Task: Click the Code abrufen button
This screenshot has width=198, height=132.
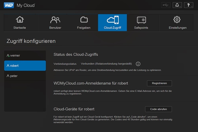Action: pyautogui.click(x=158, y=109)
